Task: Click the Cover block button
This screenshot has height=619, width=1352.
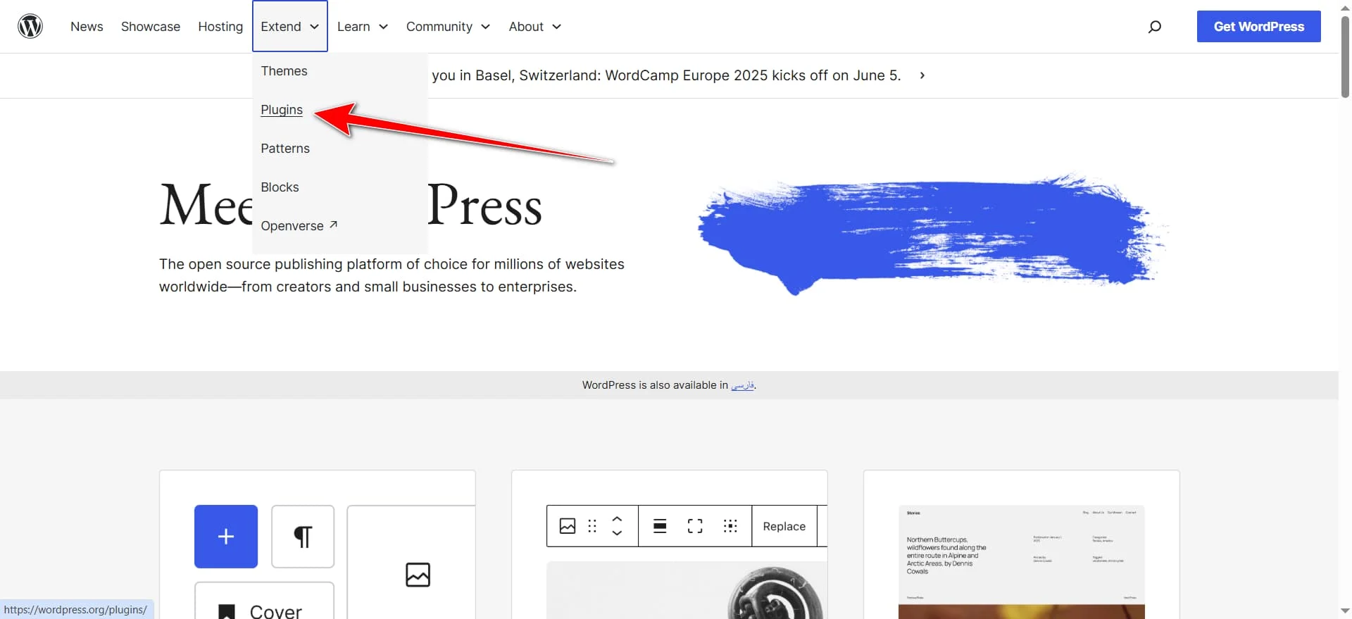Action: point(264,601)
